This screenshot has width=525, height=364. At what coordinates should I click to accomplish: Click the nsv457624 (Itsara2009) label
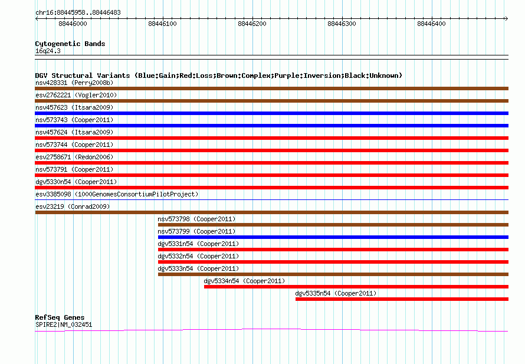[74, 132]
